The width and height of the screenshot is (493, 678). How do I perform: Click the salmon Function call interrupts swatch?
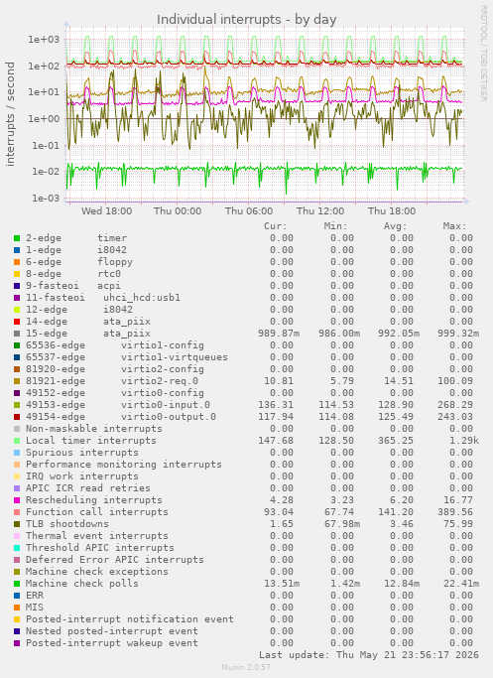point(17,512)
